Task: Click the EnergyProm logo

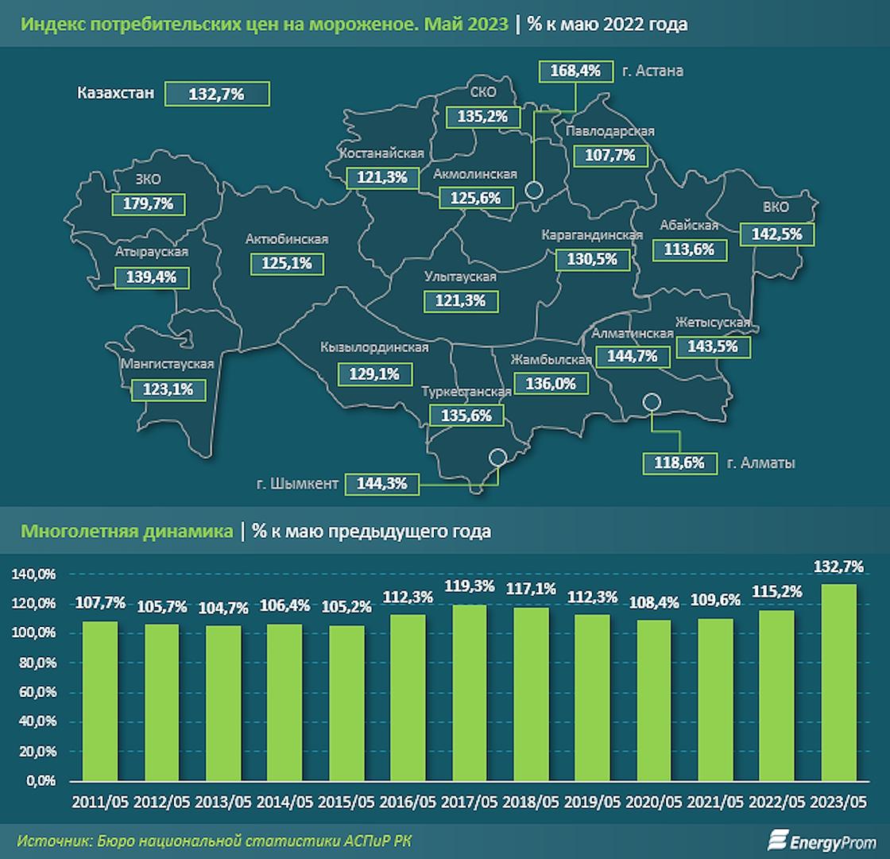Action: point(822,841)
